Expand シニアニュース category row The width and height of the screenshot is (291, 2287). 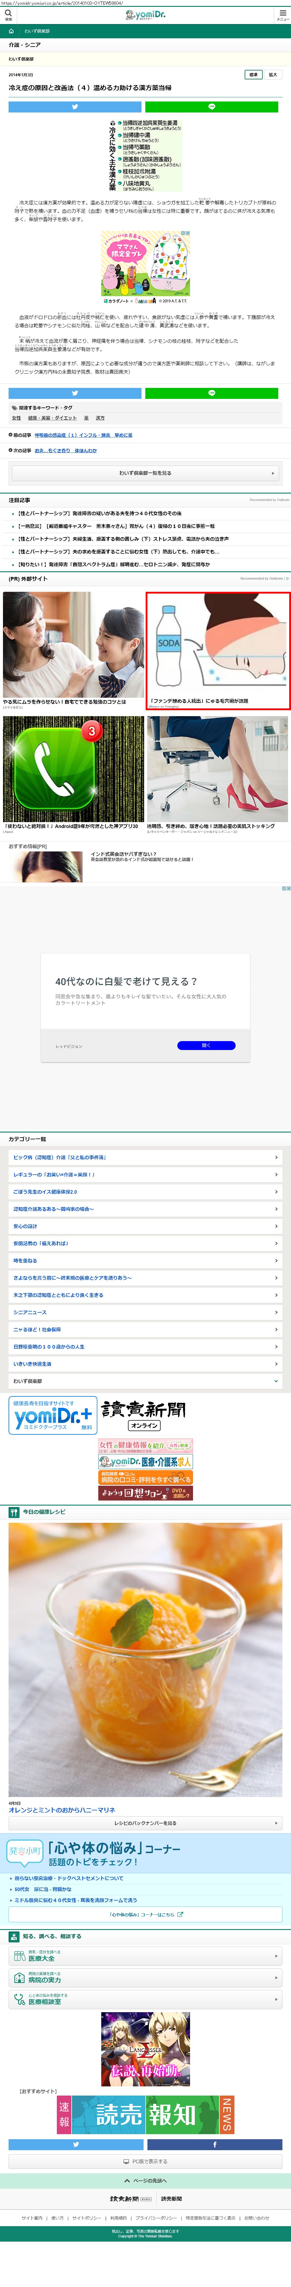[145, 1312]
